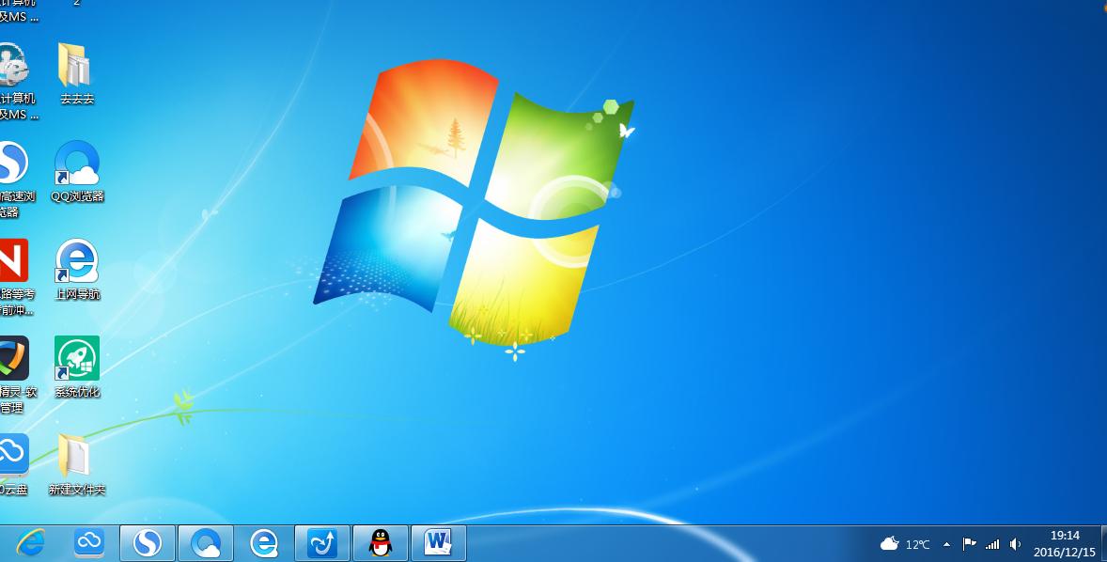This screenshot has height=562, width=1107.
Task: Open Sogou browser from the taskbar
Action: (x=148, y=542)
